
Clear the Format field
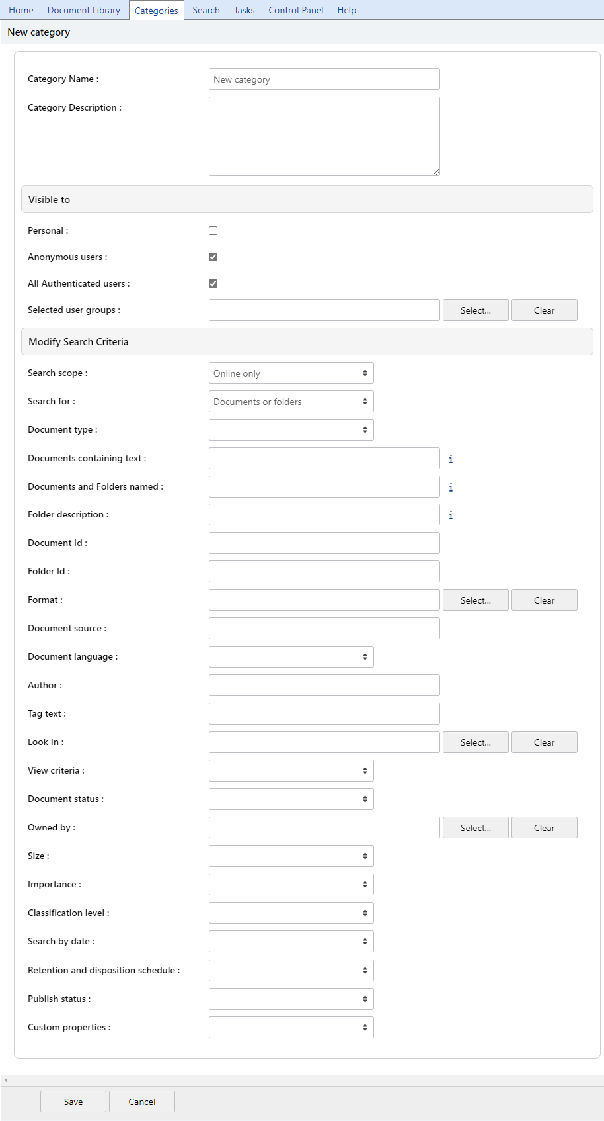(545, 600)
